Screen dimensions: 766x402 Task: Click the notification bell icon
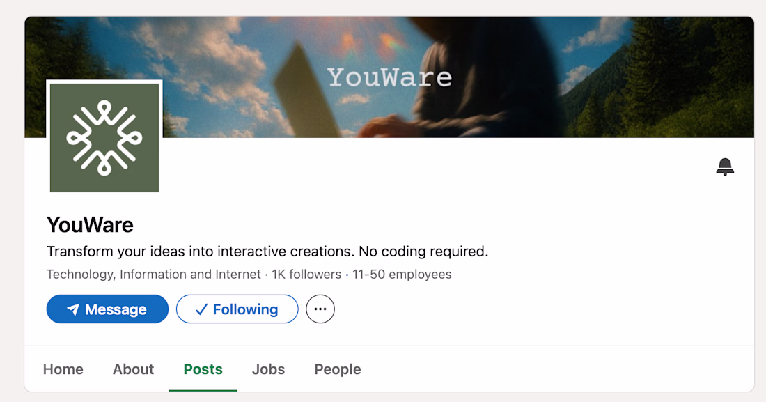coord(725,167)
